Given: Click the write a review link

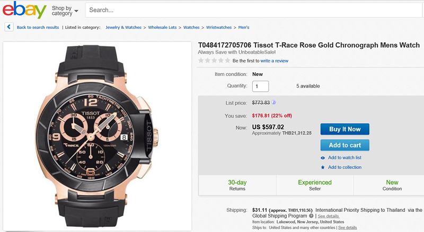Looking at the screenshot, I should (x=274, y=61).
